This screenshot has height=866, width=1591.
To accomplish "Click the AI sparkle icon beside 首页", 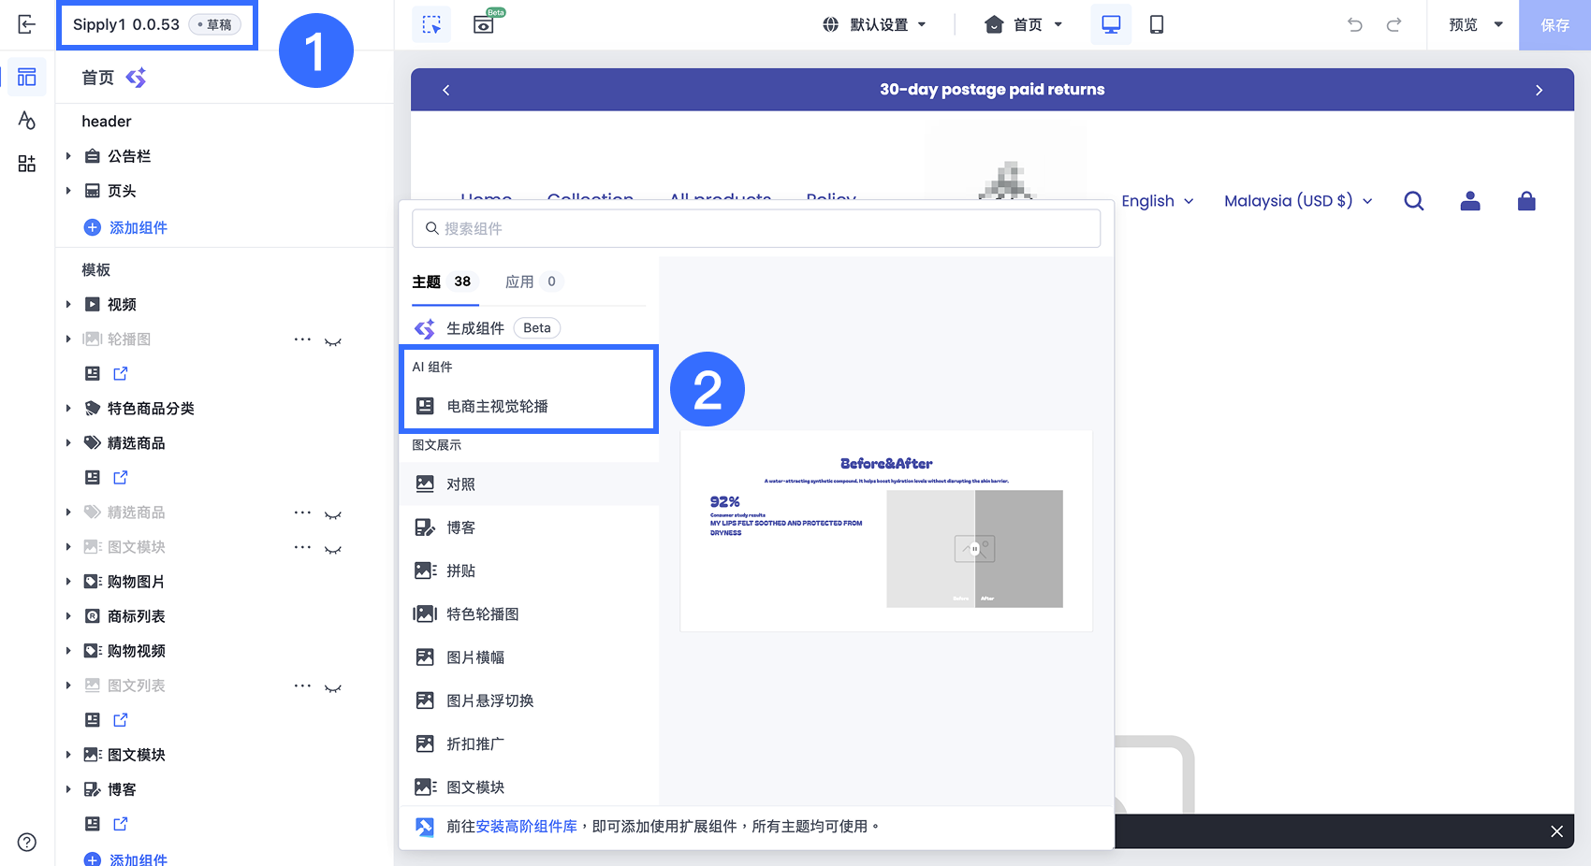I will [136, 78].
